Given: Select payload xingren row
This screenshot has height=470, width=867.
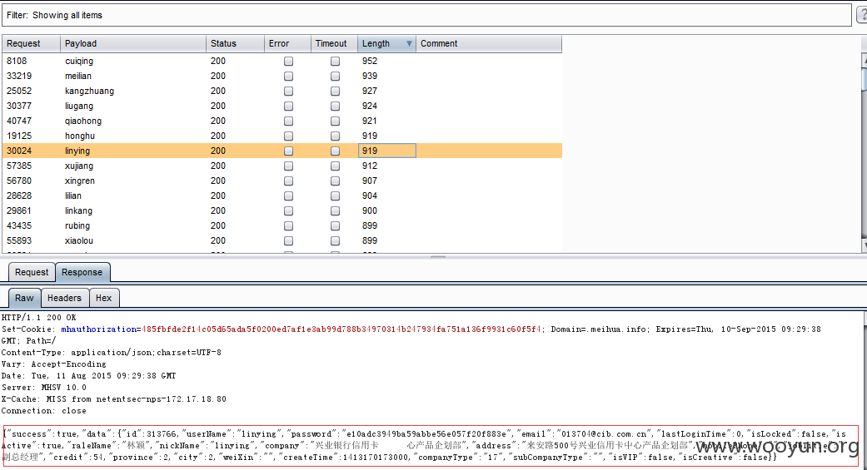Looking at the screenshot, I should click(x=282, y=181).
